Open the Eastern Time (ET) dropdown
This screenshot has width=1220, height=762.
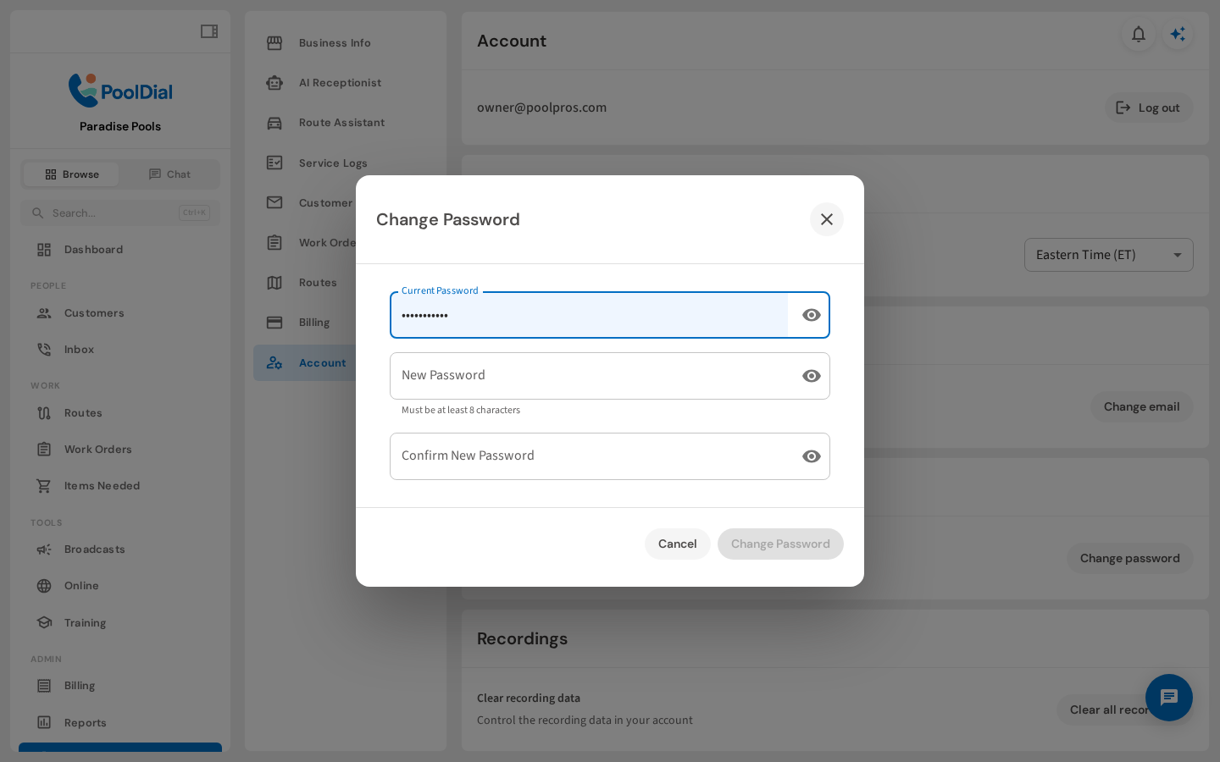(1109, 255)
